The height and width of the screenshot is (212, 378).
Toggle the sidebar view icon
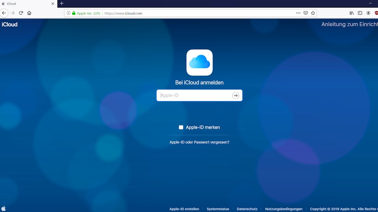[x=360, y=13]
